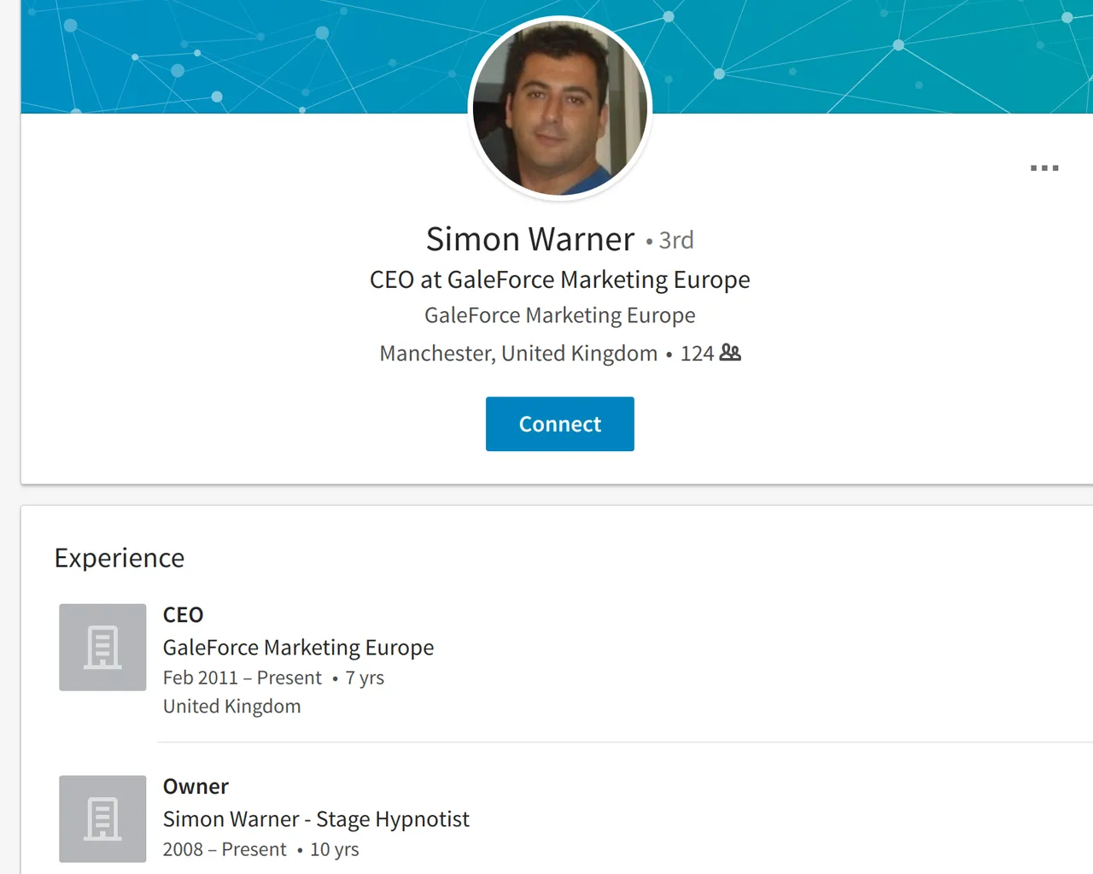Screen dimensions: 1093x874
Task: Open the Stage Hypnotist company logo placeholder
Action: point(102,818)
